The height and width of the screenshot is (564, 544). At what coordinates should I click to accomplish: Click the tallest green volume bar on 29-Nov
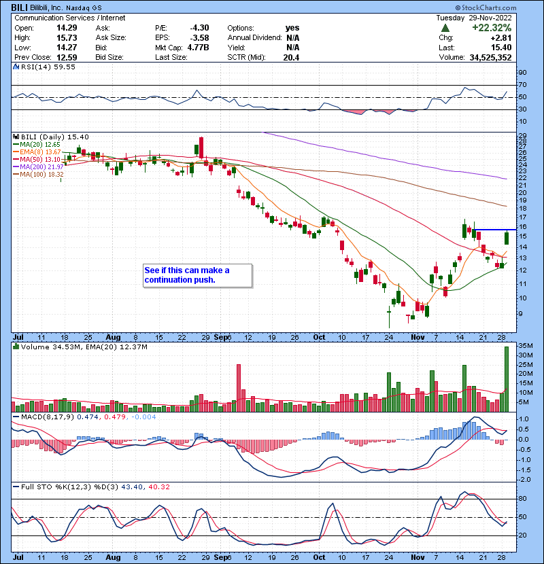point(507,379)
